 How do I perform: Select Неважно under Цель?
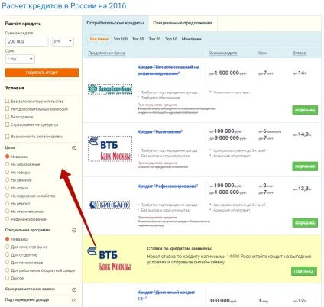pyautogui.click(x=8, y=157)
